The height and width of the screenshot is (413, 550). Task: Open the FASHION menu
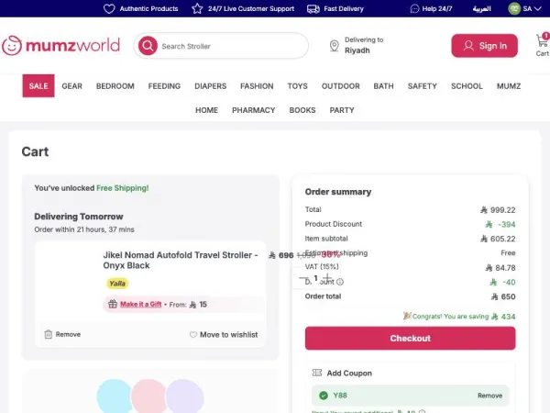(x=257, y=86)
